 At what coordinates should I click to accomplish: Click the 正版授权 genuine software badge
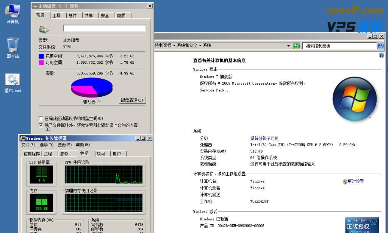coord(361,225)
